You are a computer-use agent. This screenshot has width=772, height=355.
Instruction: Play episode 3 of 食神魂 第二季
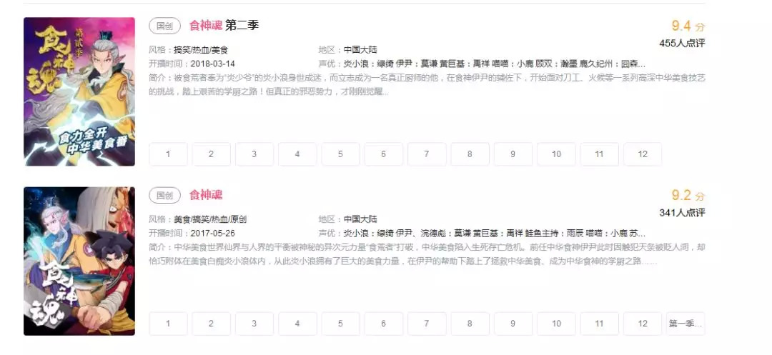[254, 154]
